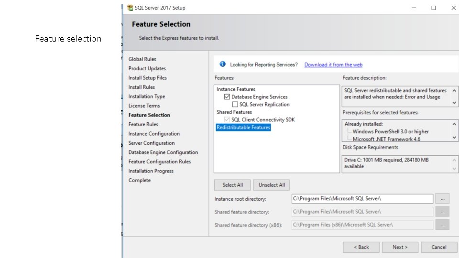This screenshot has width=459, height=258.
Task: Select Feature Selection step in sidebar
Action: (x=149, y=115)
